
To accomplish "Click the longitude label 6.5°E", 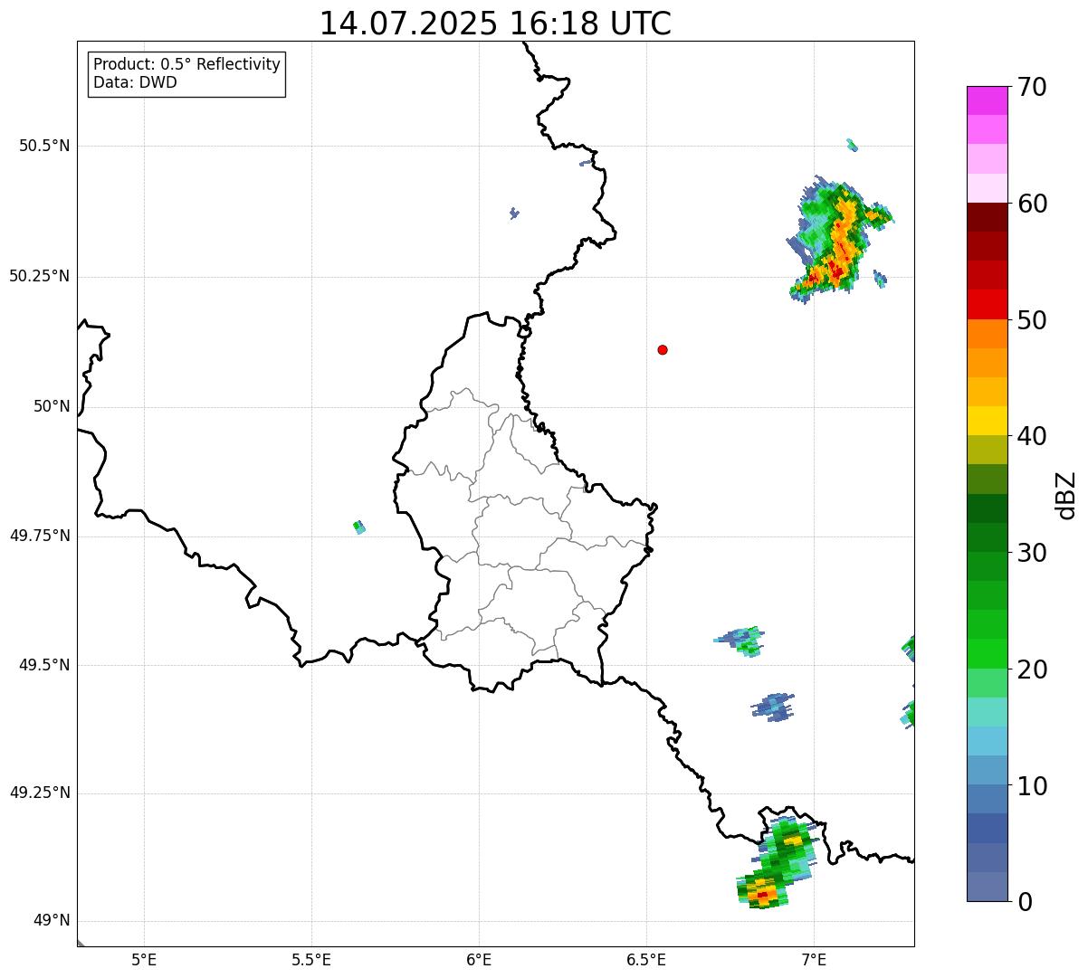I will coord(646,959).
